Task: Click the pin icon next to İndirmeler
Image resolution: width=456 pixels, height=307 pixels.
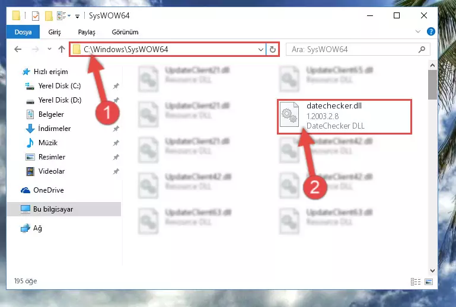Action: [116, 129]
